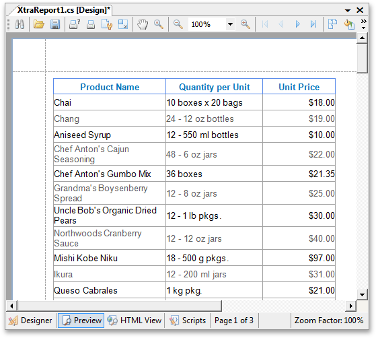Click the Zoom In icon
Image resolution: width=376 pixels, height=338 pixels.
[246, 24]
